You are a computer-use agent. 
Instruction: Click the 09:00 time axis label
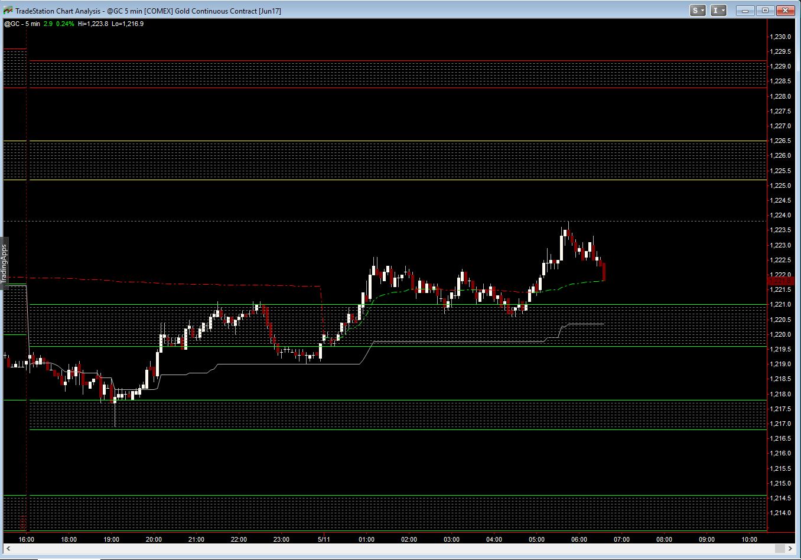coord(707,539)
